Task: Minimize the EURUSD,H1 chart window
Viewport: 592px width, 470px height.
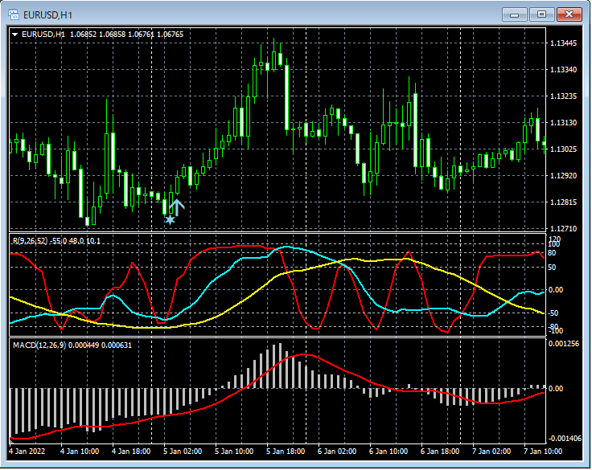Action: (x=515, y=14)
